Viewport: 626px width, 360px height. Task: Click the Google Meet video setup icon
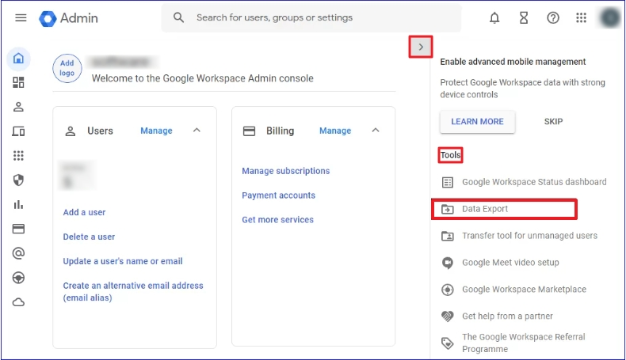pos(448,263)
